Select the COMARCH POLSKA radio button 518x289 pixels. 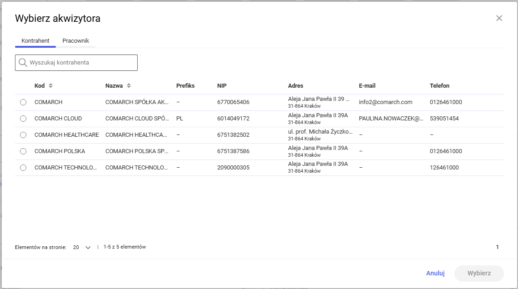pos(23,151)
